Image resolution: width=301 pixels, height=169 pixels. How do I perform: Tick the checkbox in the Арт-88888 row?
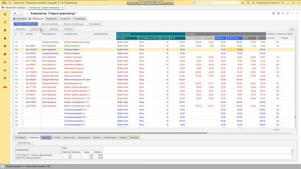click(22, 46)
